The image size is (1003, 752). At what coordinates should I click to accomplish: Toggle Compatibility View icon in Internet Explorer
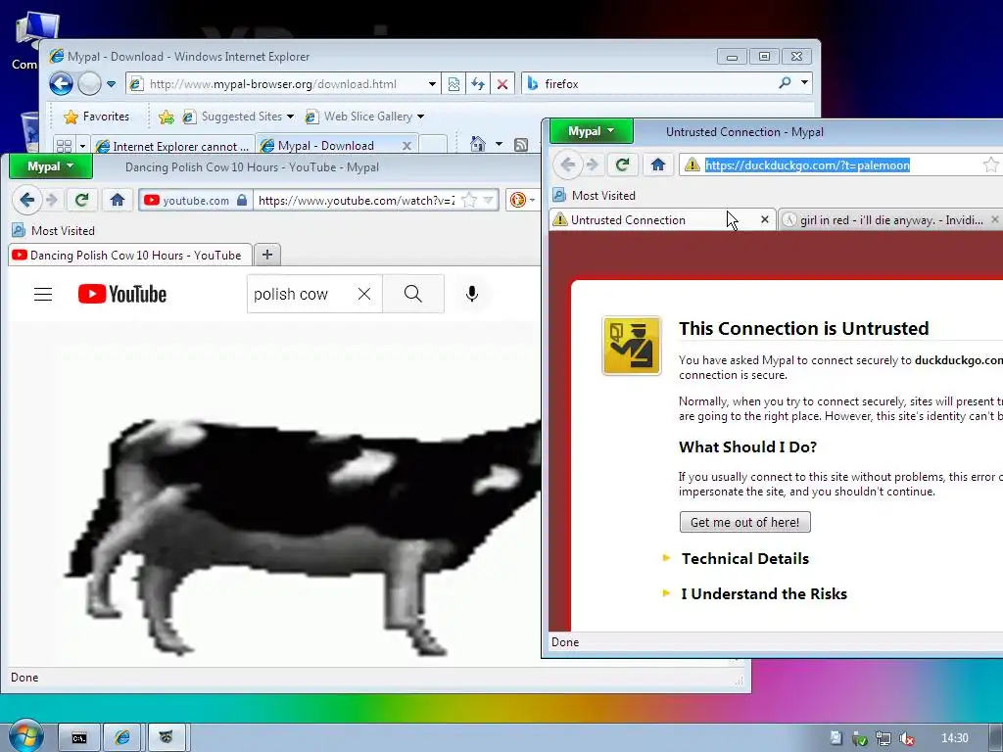[454, 84]
